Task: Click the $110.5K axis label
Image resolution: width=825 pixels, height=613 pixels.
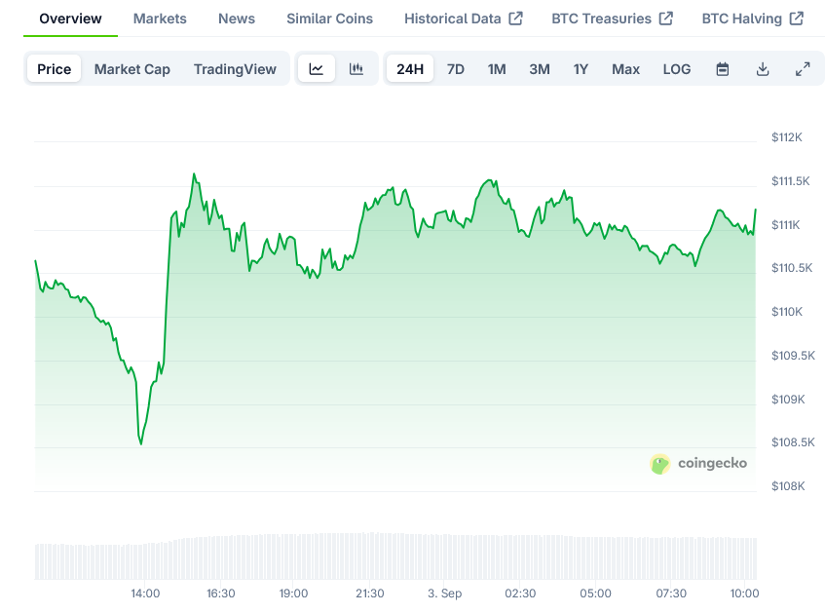Action: (792, 268)
